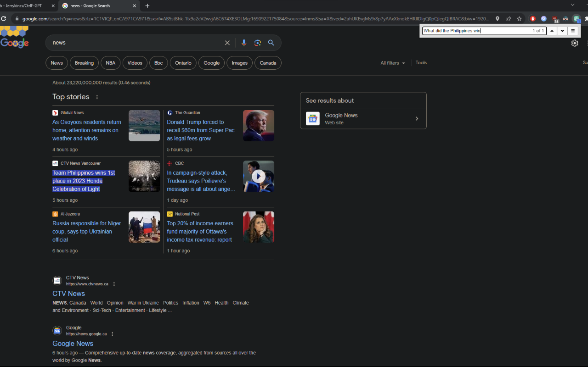Click the Russian flag crowd thumbnail
The image size is (588, 367).
pyautogui.click(x=144, y=227)
